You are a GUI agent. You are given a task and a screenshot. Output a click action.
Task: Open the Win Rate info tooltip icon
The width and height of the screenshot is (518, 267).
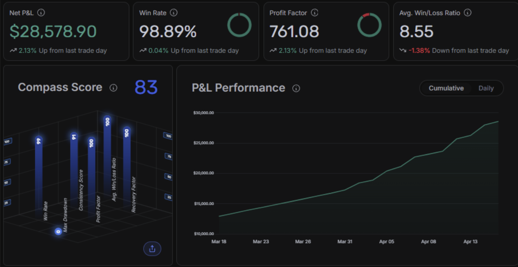coord(174,13)
